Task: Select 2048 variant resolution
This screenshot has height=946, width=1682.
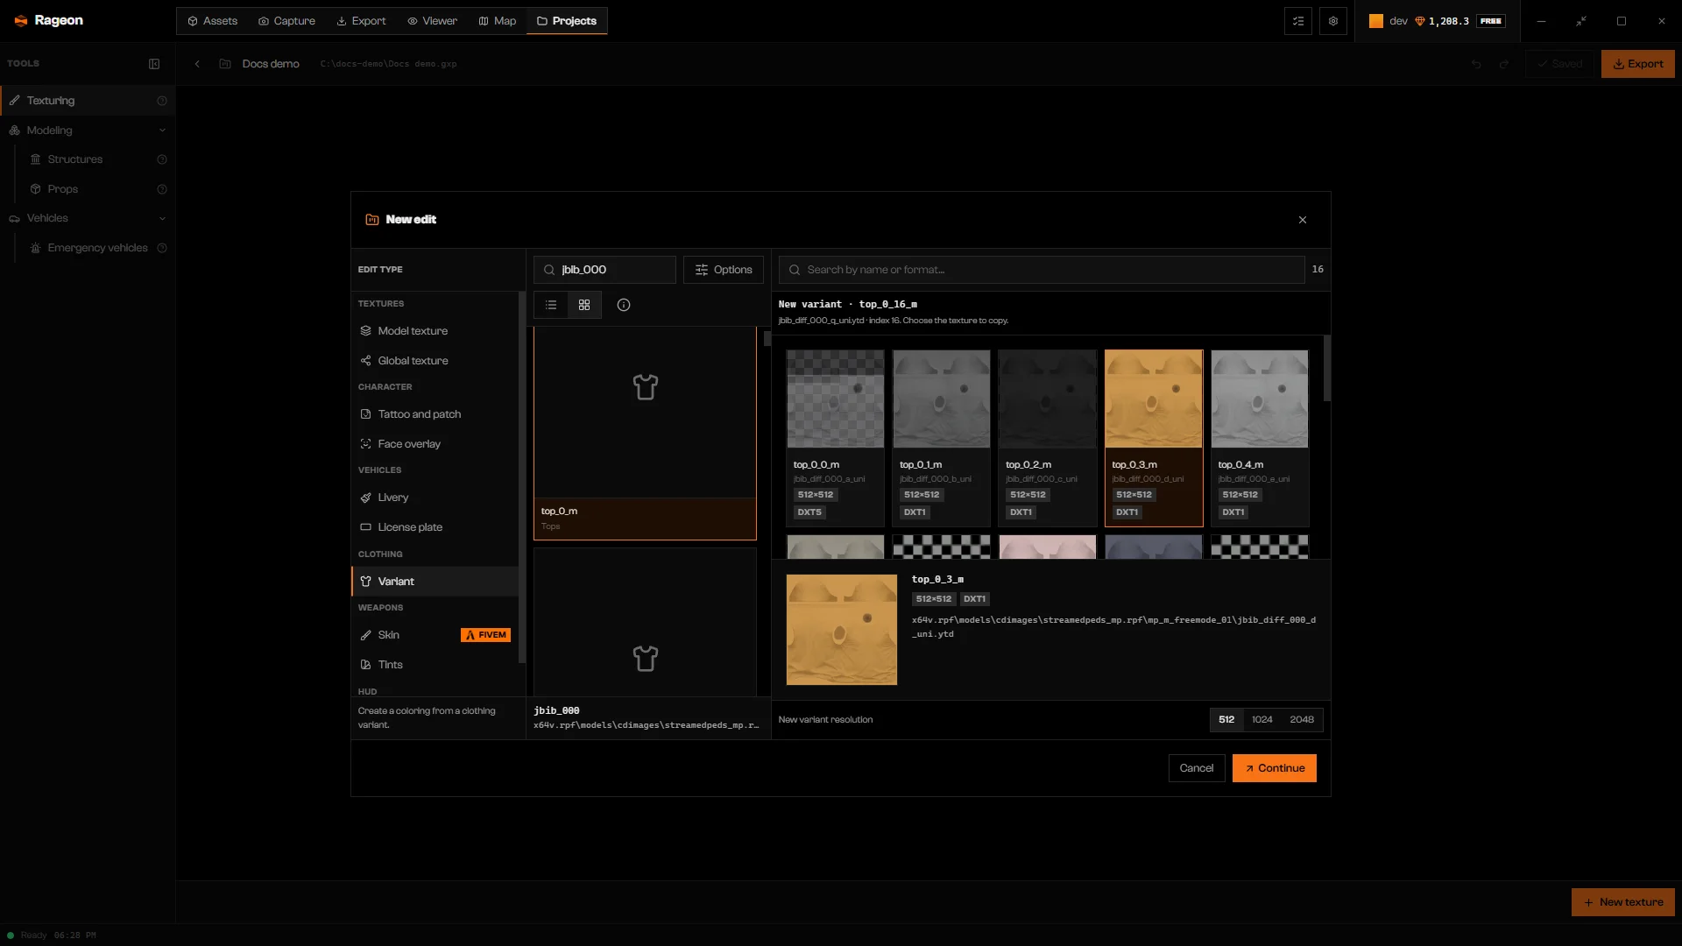Action: click(x=1302, y=720)
